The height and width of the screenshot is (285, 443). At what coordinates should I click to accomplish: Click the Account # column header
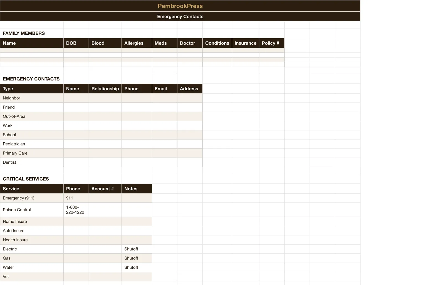pos(105,189)
